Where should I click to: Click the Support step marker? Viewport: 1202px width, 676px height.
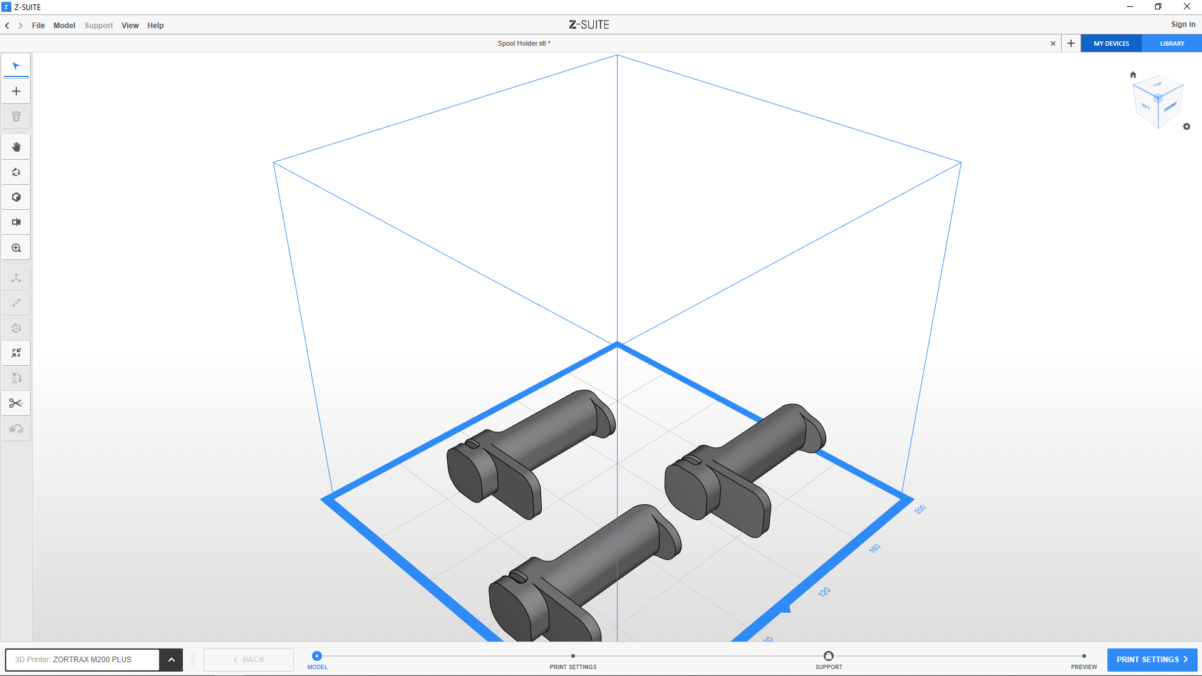point(828,657)
